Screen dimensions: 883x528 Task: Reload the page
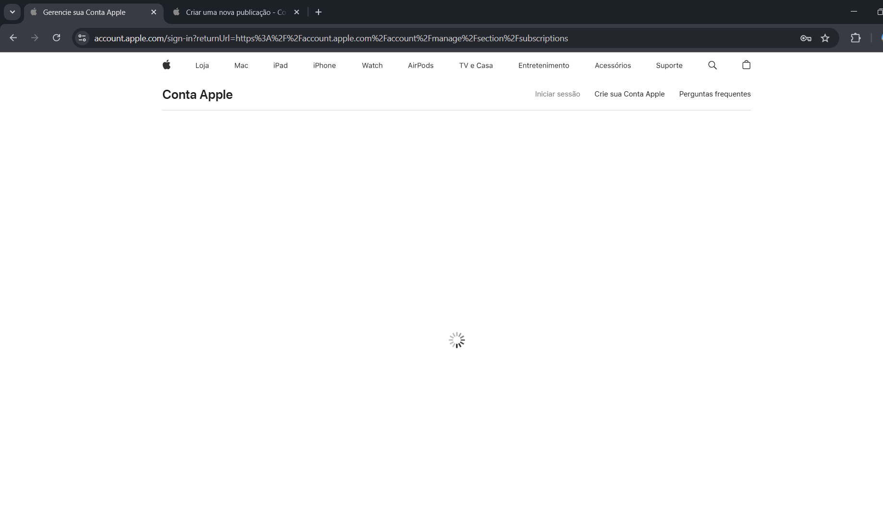(x=56, y=38)
